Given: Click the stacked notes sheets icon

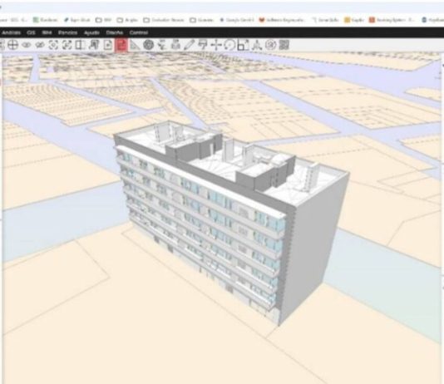Looking at the screenshot, I should click(94, 45).
